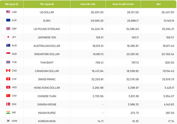The height and width of the screenshot is (124, 177).
Task: Open the US DOLLAR currency name
Action: coord(47,12)
